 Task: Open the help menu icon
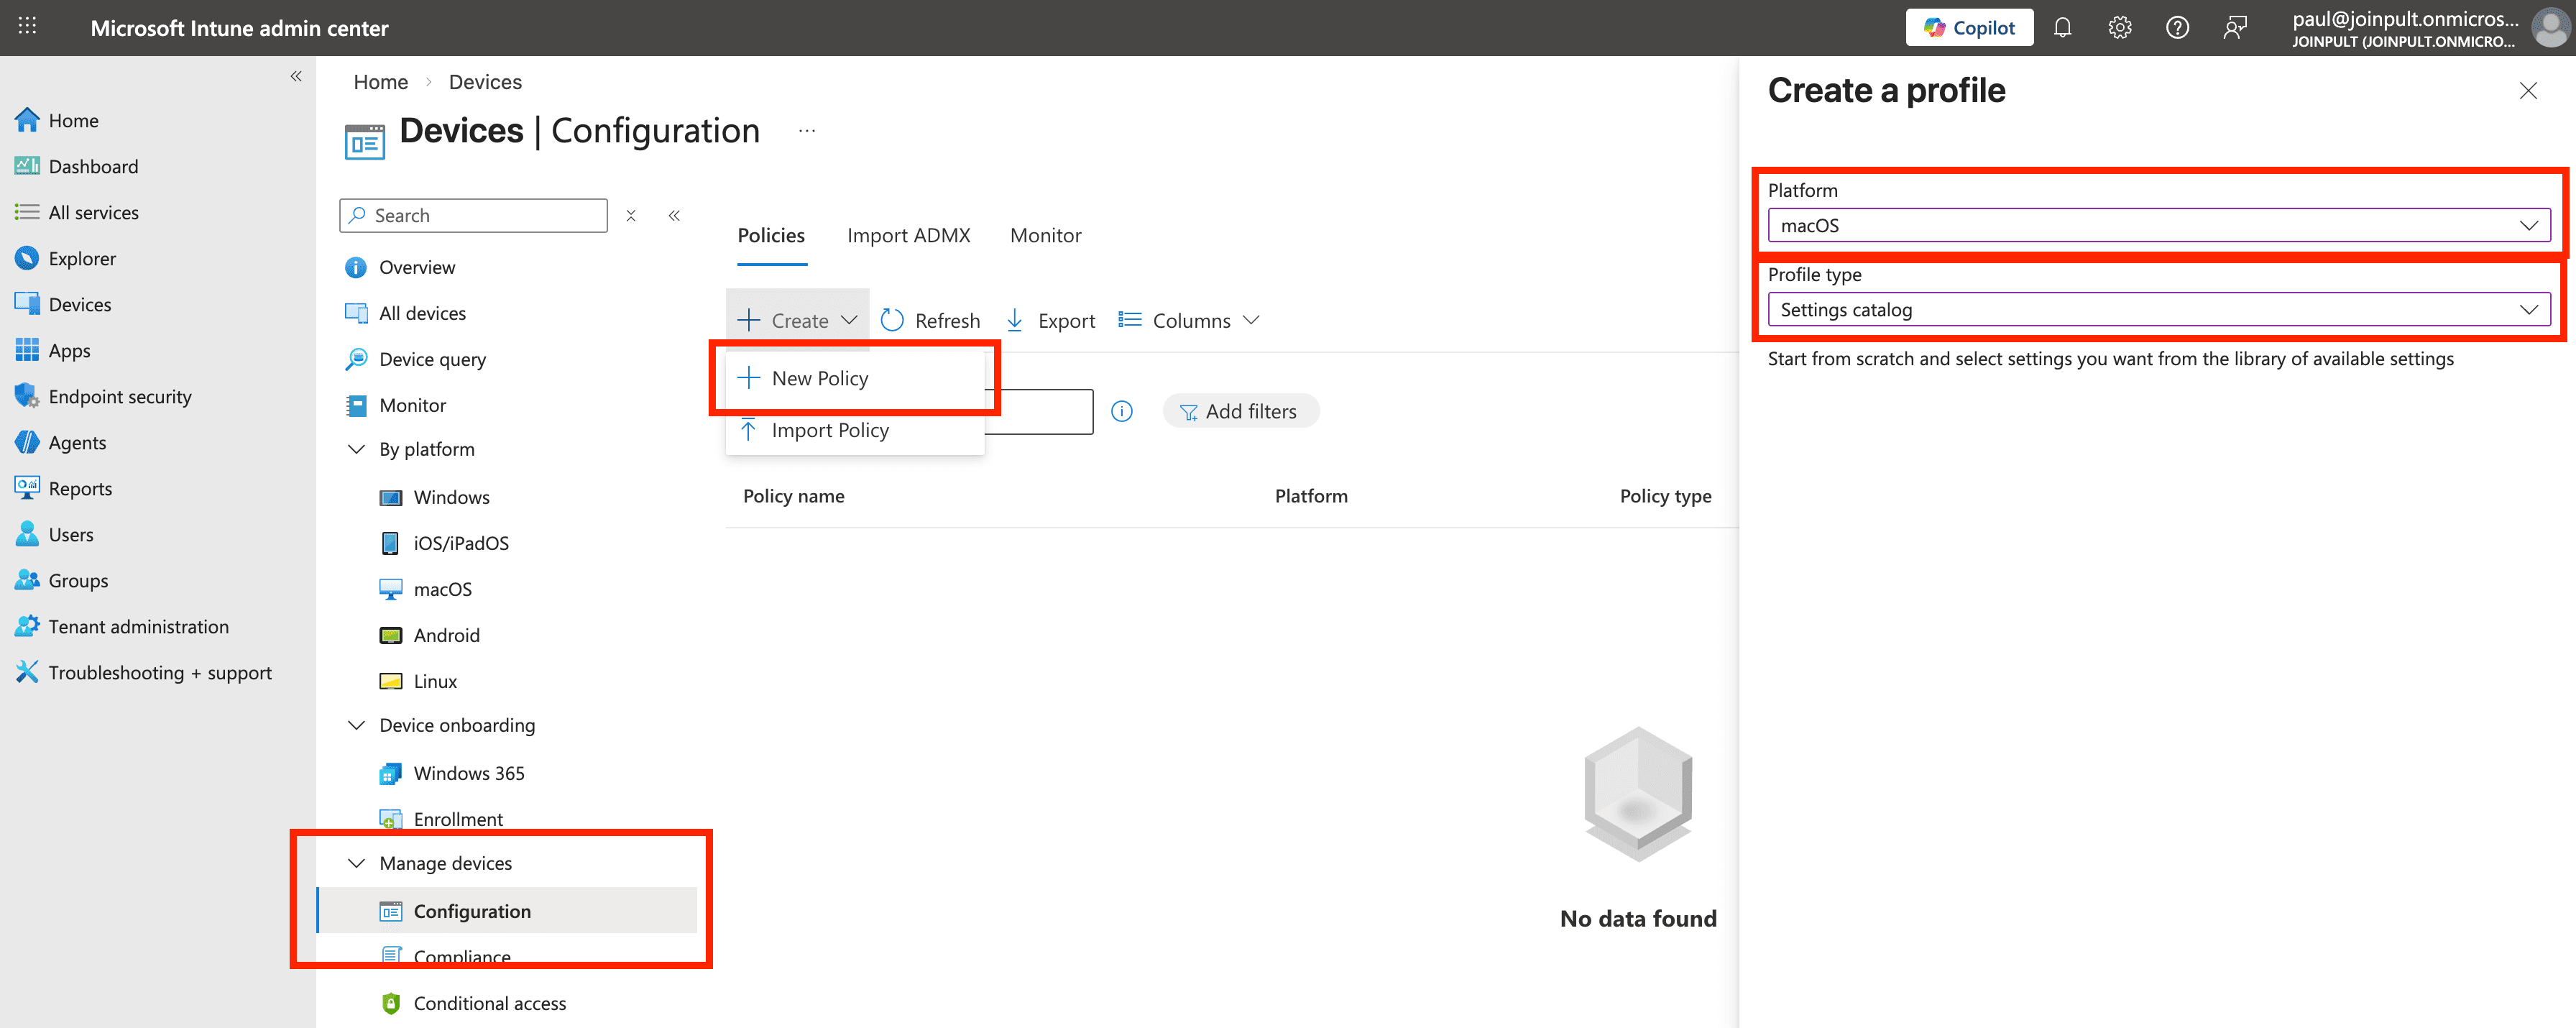[2178, 27]
